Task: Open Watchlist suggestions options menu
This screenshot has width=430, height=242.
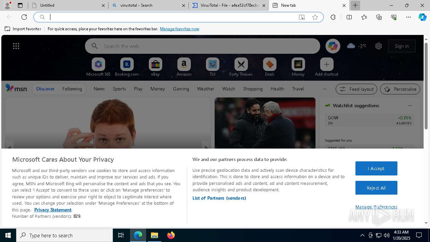Action: point(410,106)
